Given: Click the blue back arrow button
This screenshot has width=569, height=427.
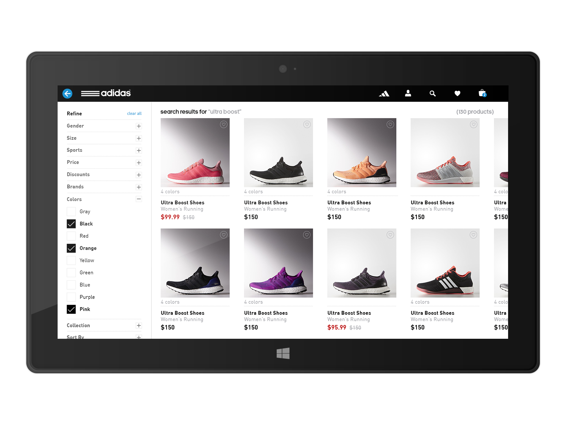Looking at the screenshot, I should point(67,93).
